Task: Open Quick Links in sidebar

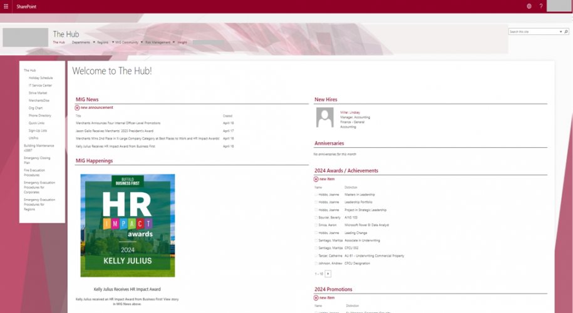Action: [36, 123]
